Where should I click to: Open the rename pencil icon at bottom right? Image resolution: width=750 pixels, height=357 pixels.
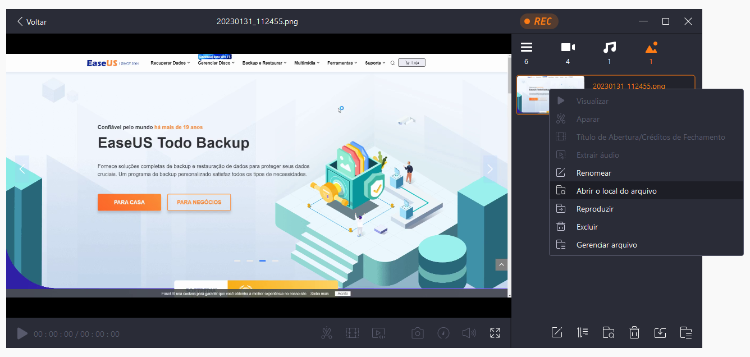pyautogui.click(x=557, y=332)
